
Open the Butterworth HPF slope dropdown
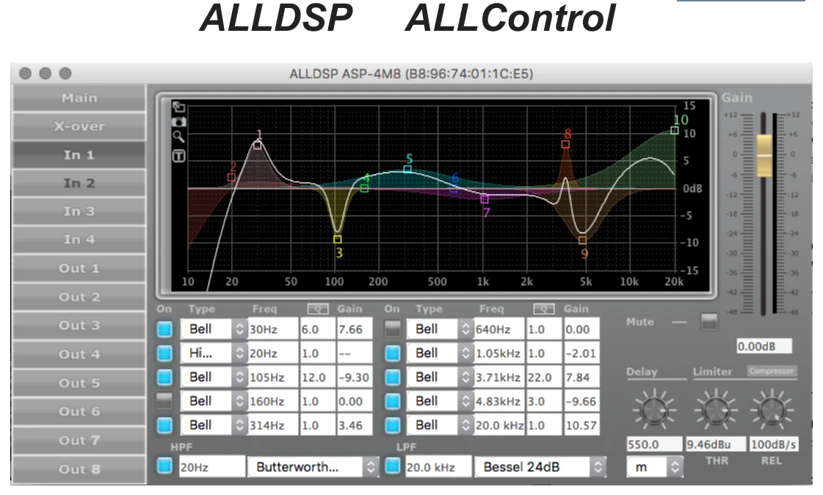tap(313, 466)
